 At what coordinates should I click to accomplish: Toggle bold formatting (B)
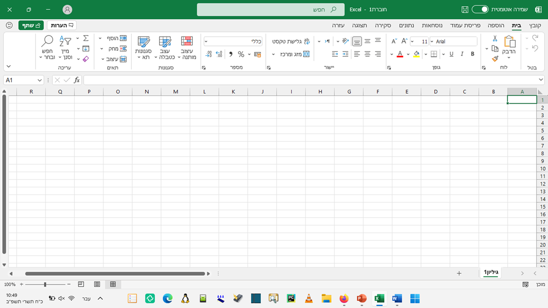click(x=473, y=54)
